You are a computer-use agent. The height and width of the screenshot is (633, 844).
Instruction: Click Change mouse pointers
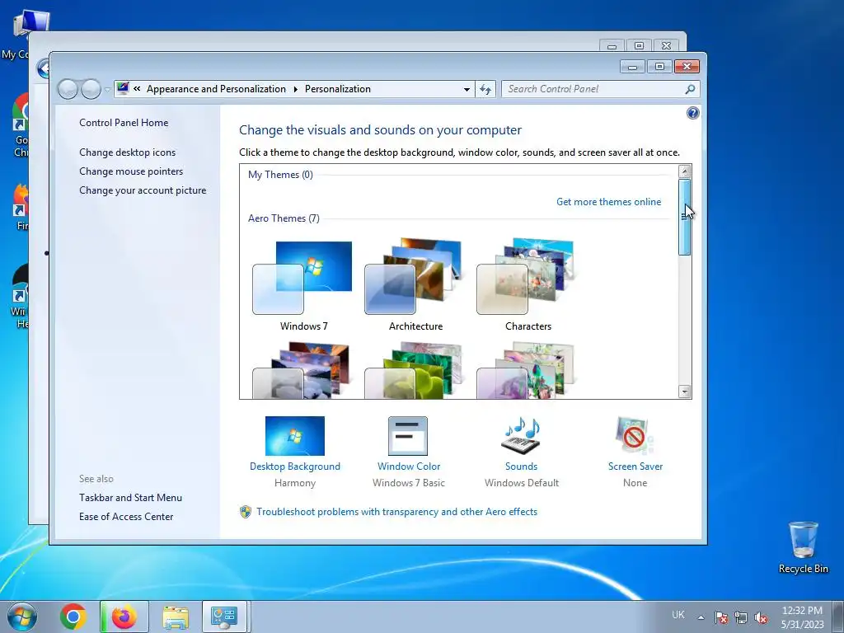(131, 171)
